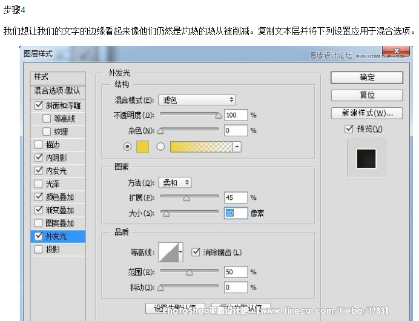Viewport: 419px width, 321px height.
Task: Click the 设置为默认值 button
Action: 176,308
